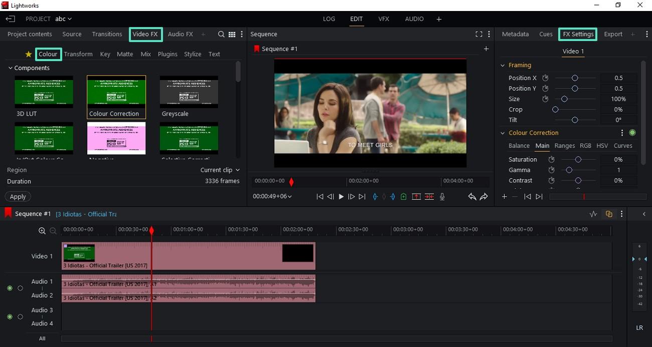Switch to the VFX workspace
The height and width of the screenshot is (347, 652).
pos(384,19)
